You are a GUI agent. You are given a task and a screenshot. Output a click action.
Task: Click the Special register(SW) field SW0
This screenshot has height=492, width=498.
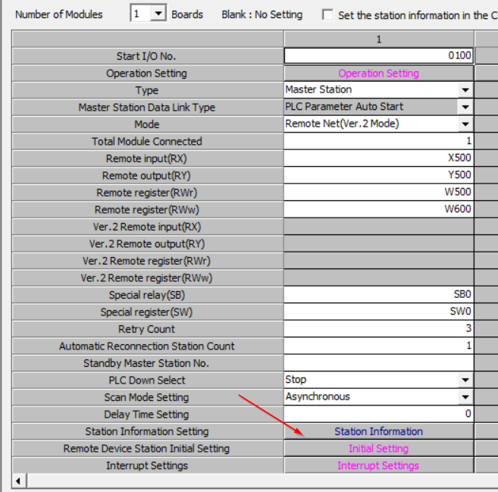pyautogui.click(x=378, y=312)
